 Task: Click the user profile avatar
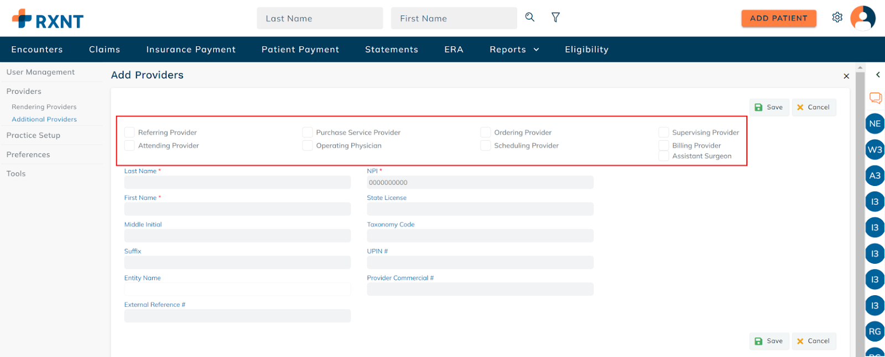pos(862,18)
